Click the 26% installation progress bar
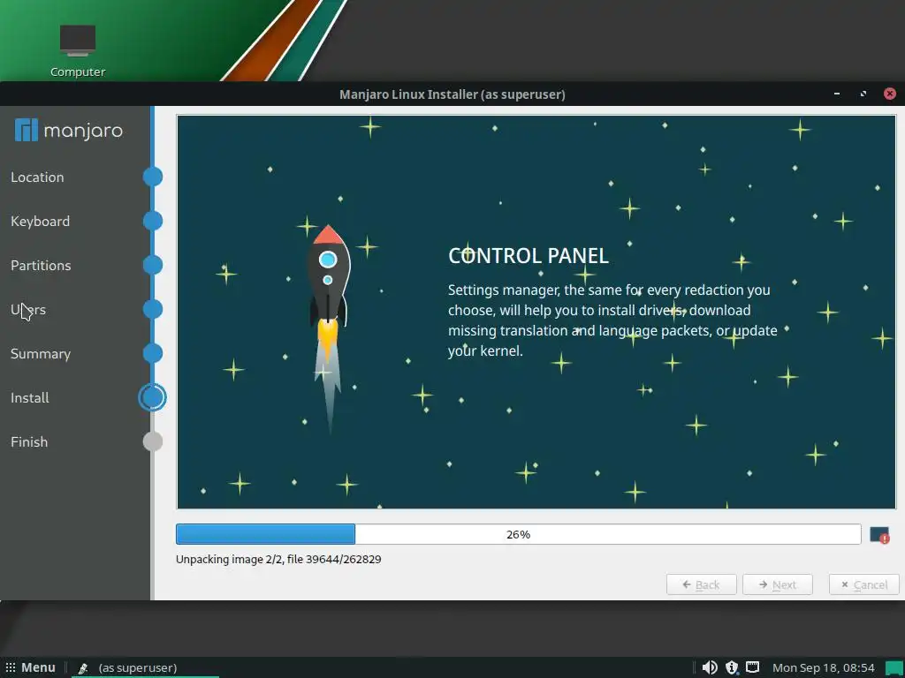Screen dimensions: 905x678 518,534
